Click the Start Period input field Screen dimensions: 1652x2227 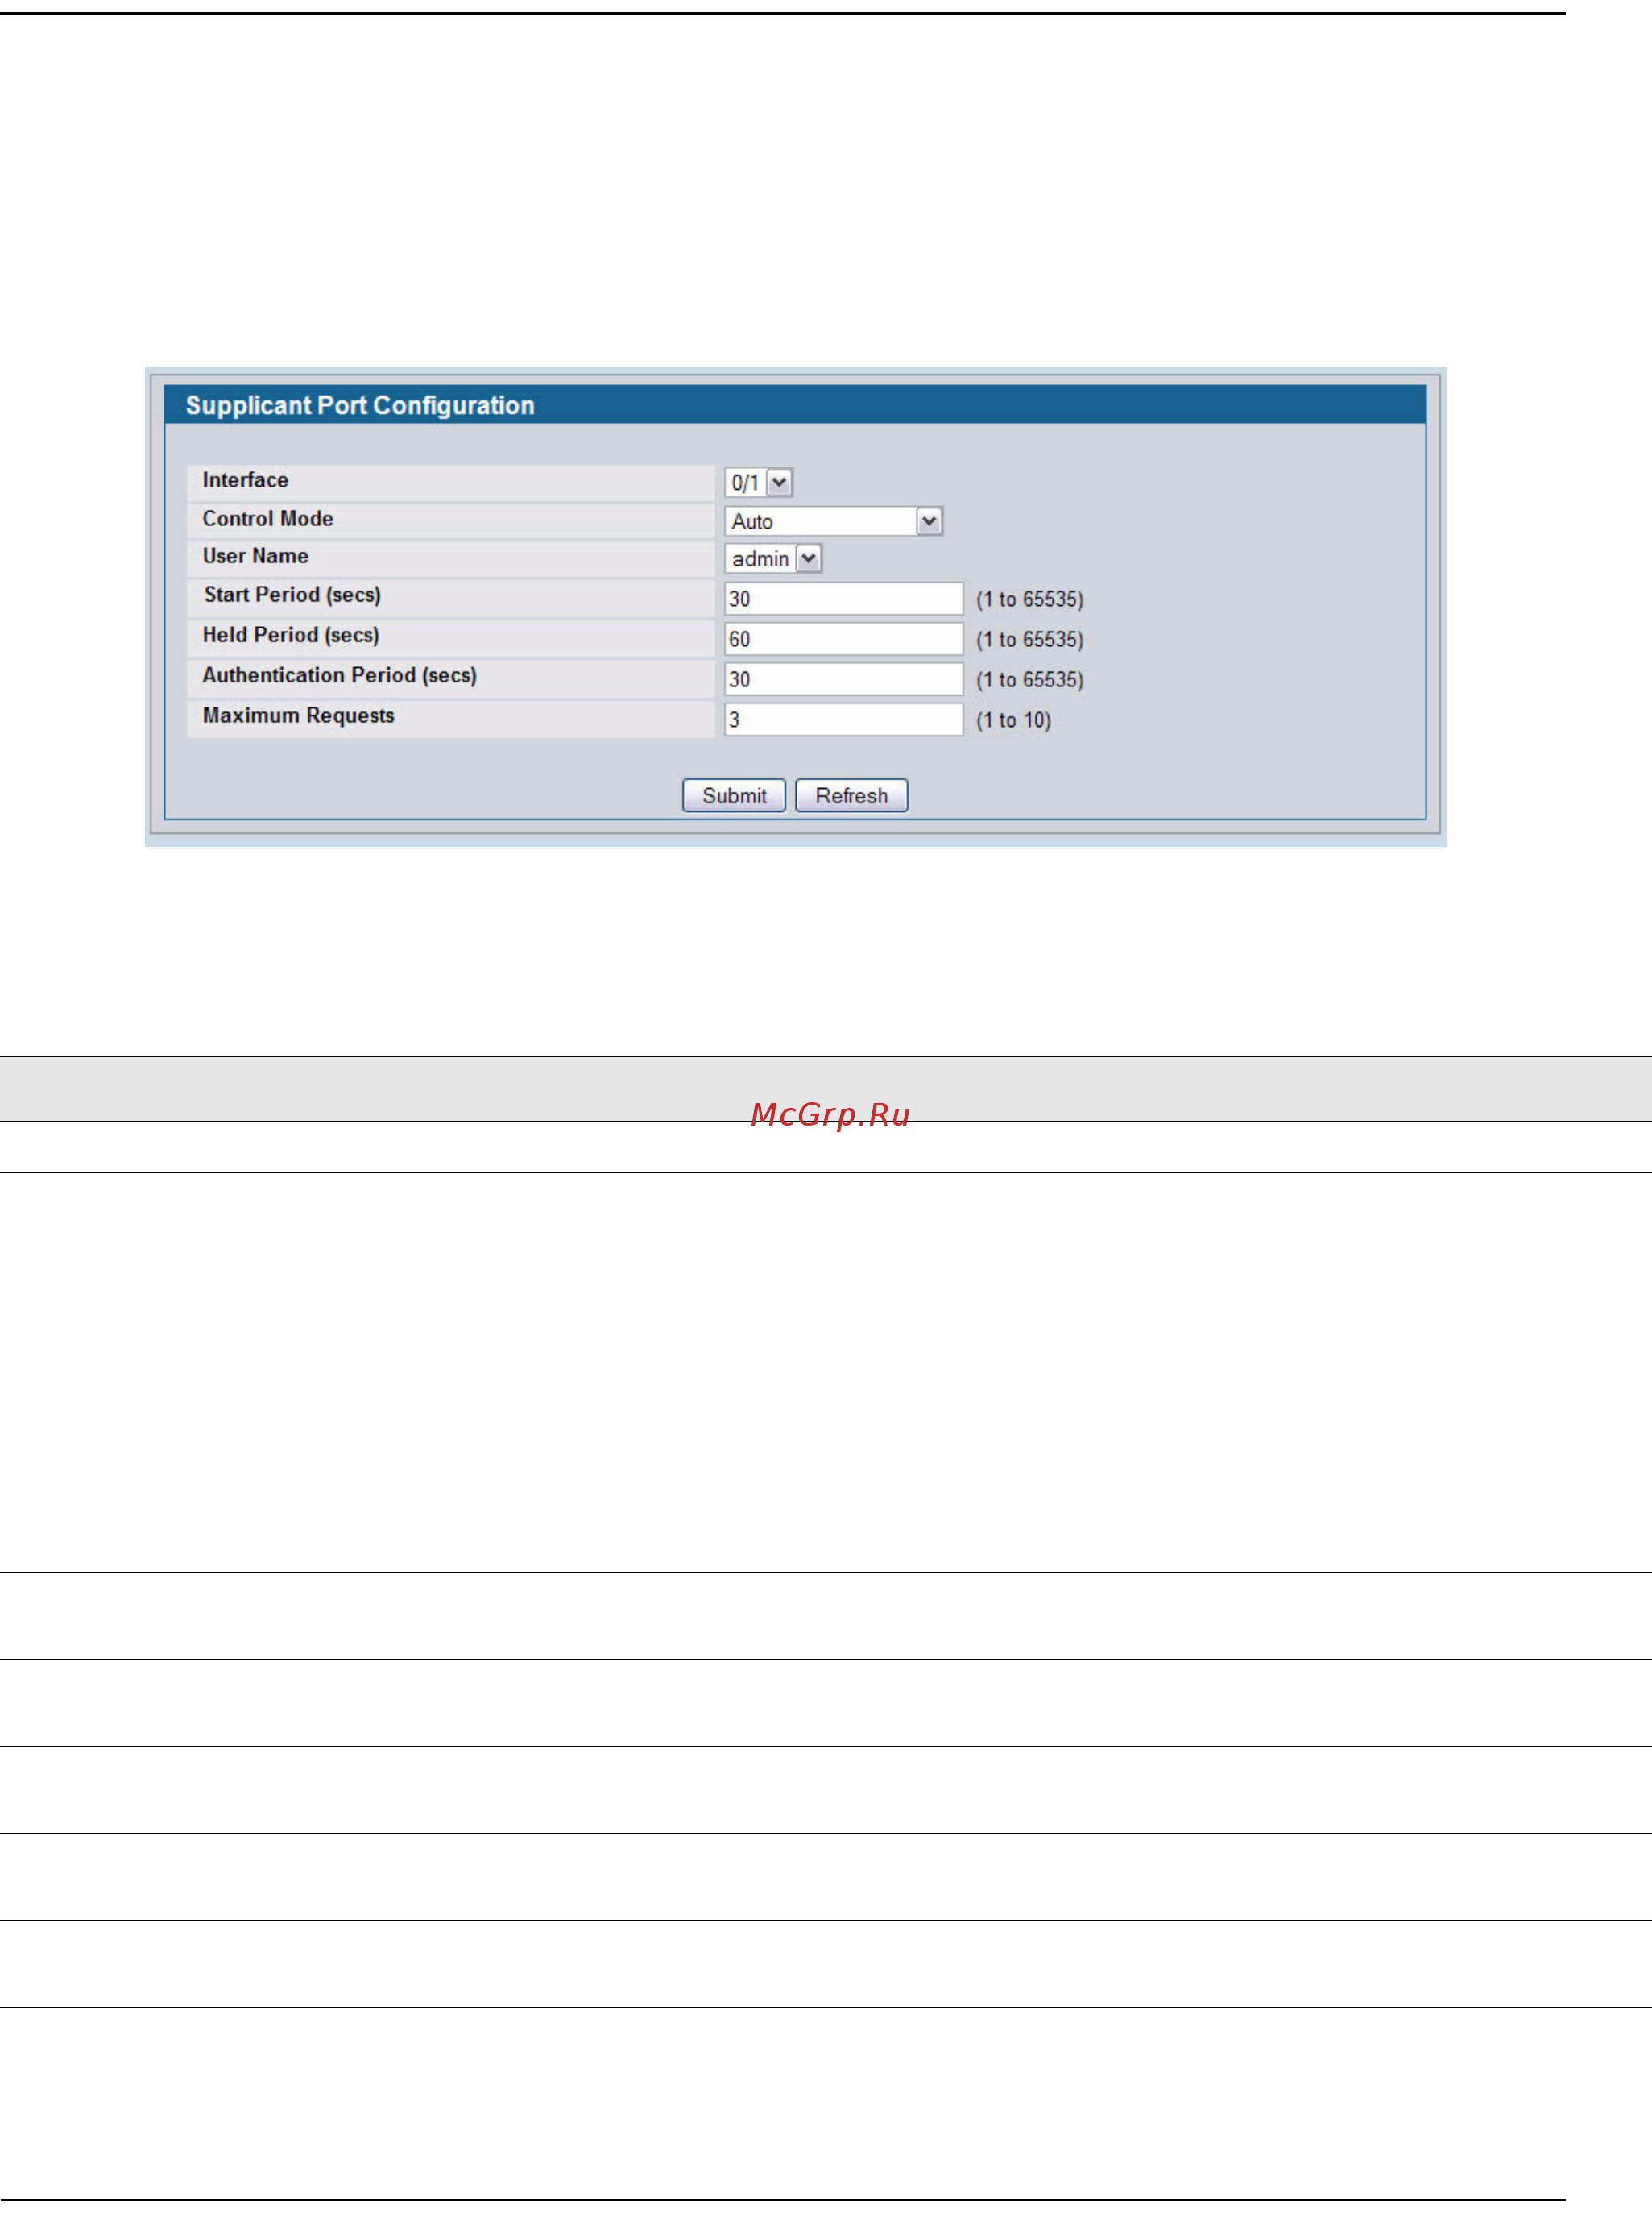tap(843, 599)
